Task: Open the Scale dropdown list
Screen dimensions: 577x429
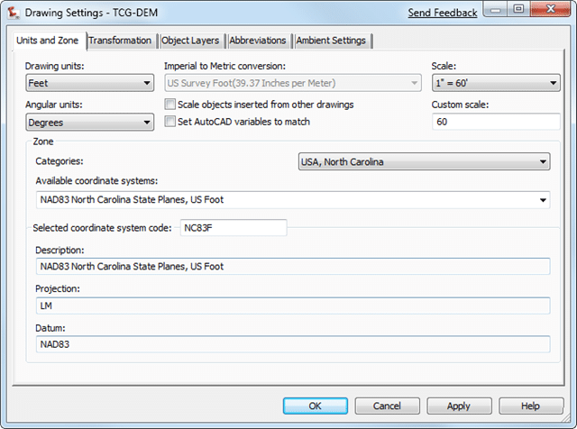Action: pyautogui.click(x=496, y=84)
